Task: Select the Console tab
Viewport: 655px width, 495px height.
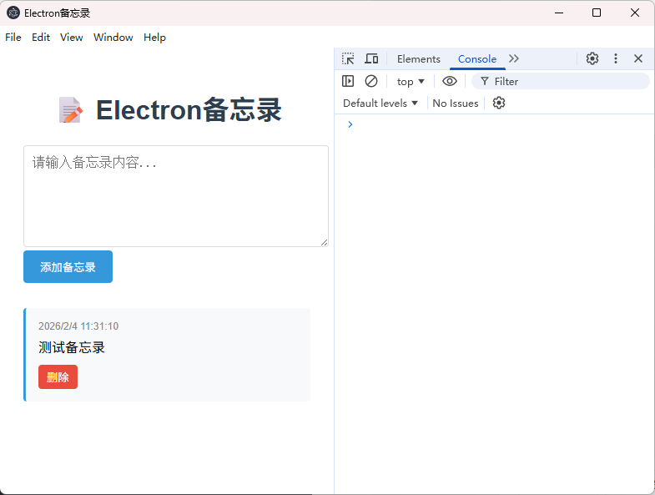Action: coord(477,59)
